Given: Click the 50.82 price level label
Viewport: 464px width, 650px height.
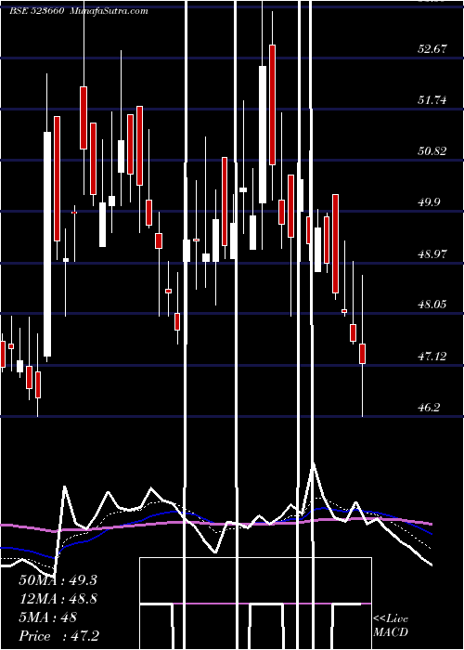Looking at the screenshot, I should [x=432, y=150].
